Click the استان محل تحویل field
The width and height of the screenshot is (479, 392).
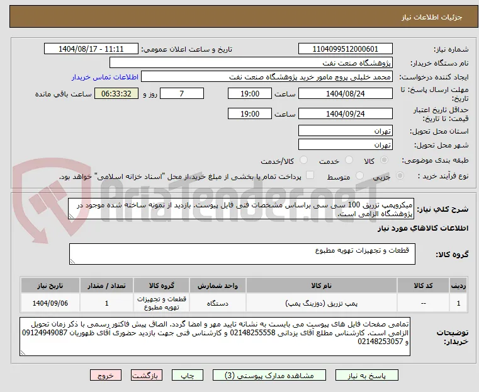coord(345,131)
